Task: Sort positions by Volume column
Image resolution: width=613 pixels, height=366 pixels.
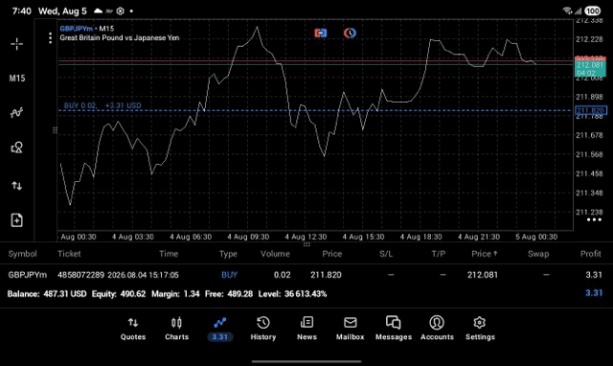Action: click(x=275, y=254)
